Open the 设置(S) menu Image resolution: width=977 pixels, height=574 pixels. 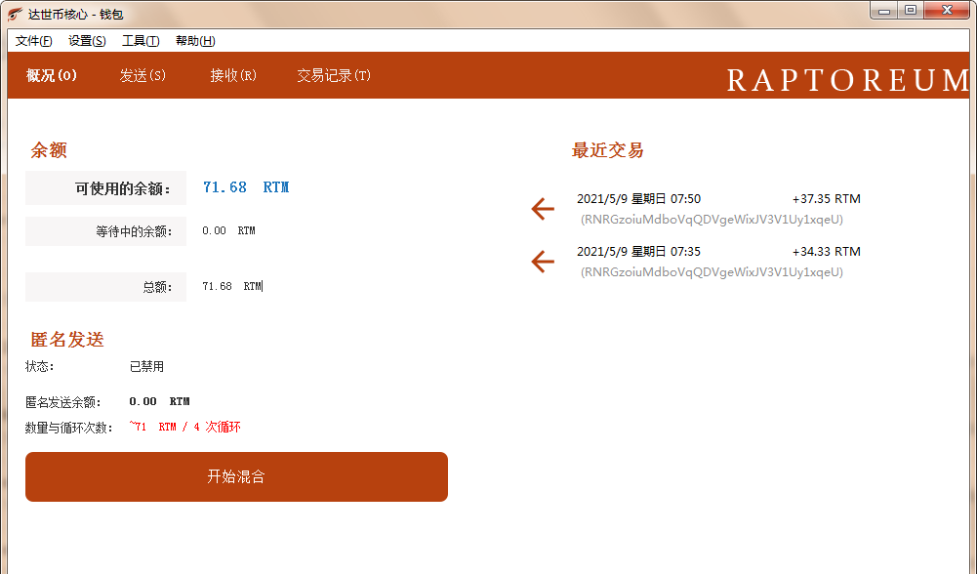(87, 41)
